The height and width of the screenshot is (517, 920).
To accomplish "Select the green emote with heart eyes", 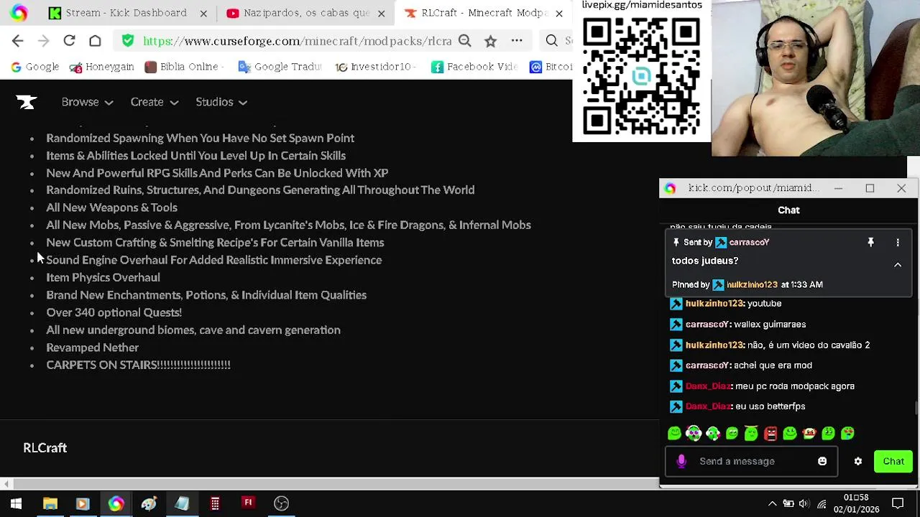I will (x=847, y=433).
